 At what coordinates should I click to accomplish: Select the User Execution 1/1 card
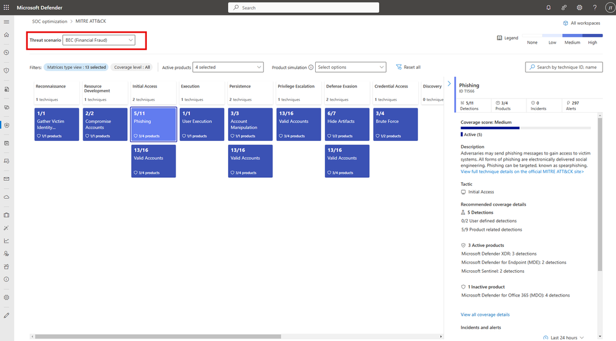click(202, 124)
